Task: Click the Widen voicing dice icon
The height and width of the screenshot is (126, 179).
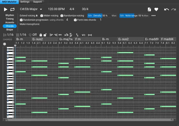Action: pyautogui.click(x=42, y=16)
